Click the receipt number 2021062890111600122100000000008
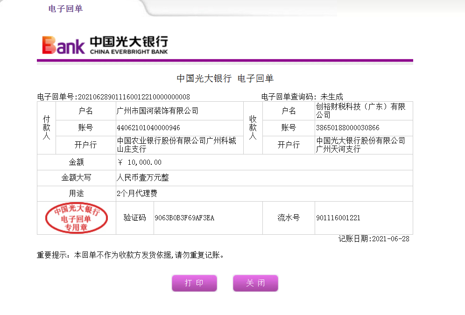 tap(134, 97)
